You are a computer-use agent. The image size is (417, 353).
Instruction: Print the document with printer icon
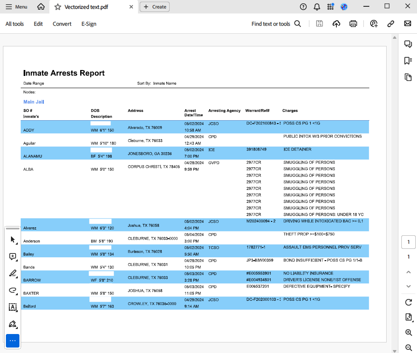click(353, 24)
